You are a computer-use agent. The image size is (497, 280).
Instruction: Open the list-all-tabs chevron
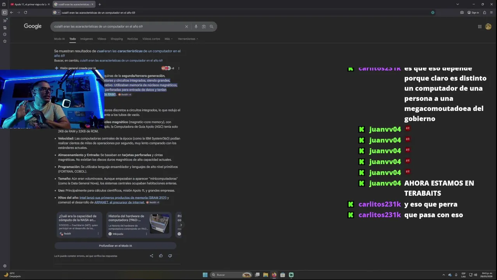click(x=457, y=4)
